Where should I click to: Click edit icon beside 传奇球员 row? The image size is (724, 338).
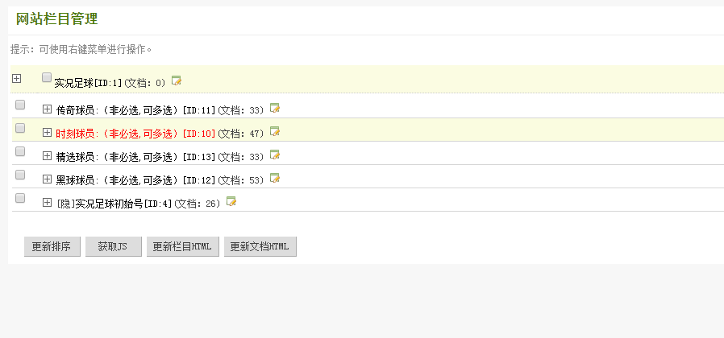tap(275, 108)
